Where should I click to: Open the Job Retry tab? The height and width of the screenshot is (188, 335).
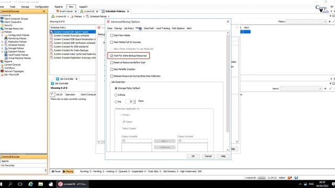click(x=129, y=28)
